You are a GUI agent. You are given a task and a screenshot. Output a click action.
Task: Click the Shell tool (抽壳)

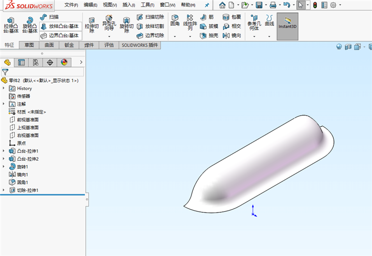(x=209, y=36)
